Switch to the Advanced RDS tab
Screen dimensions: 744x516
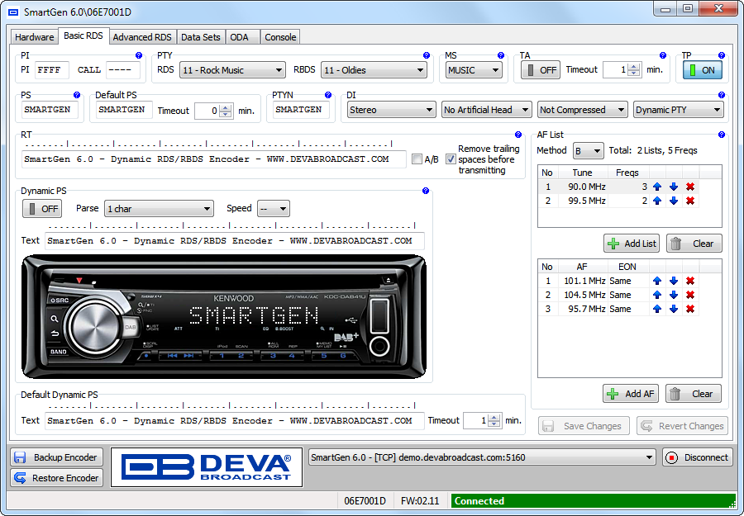point(142,37)
